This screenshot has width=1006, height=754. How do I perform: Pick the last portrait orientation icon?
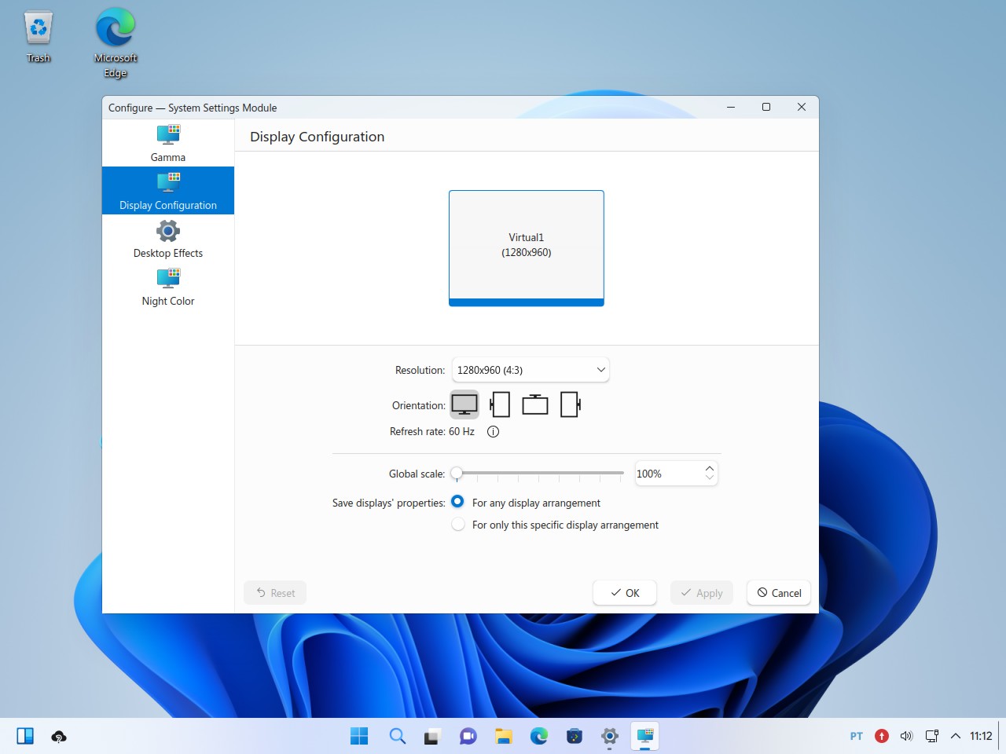click(x=571, y=404)
